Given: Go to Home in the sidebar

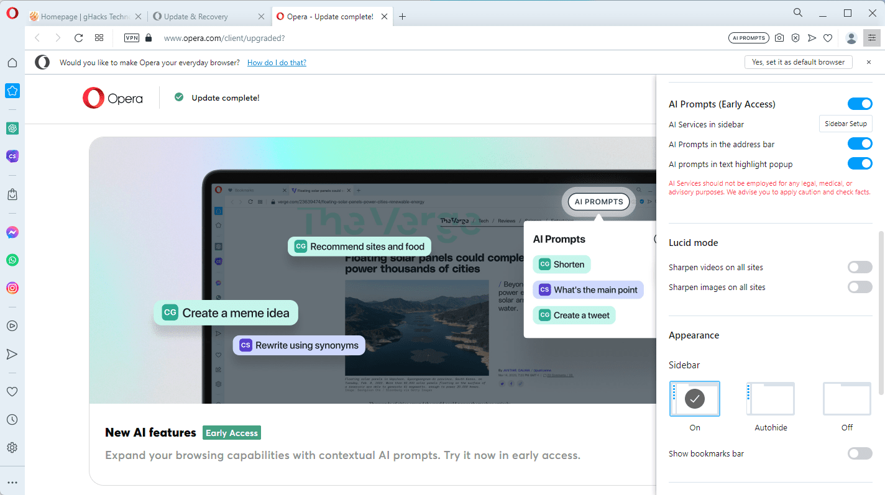Looking at the screenshot, I should click(12, 62).
